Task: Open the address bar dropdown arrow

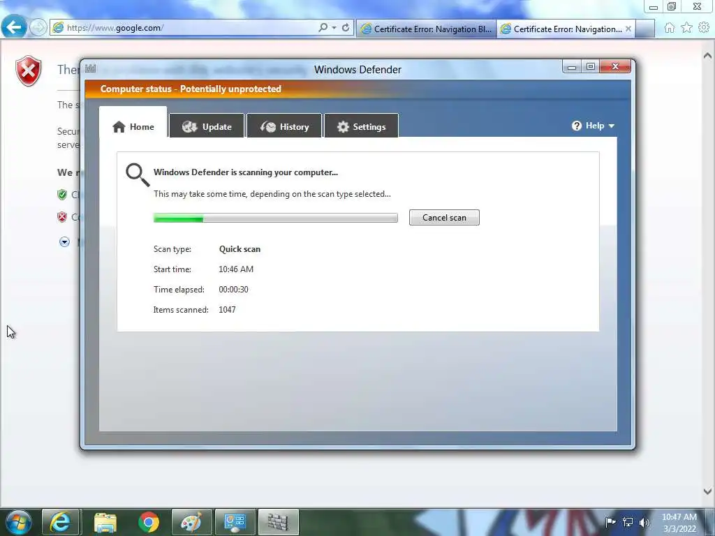Action: pos(334,28)
